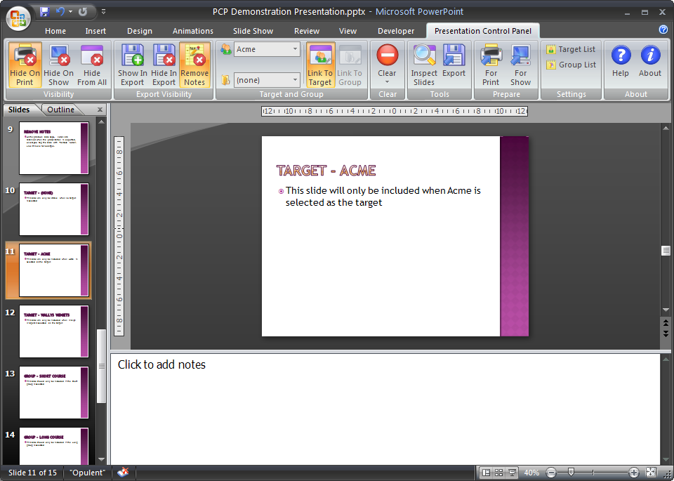The image size is (674, 481).
Task: Select the Presentation Control Panel tab
Action: click(x=483, y=31)
